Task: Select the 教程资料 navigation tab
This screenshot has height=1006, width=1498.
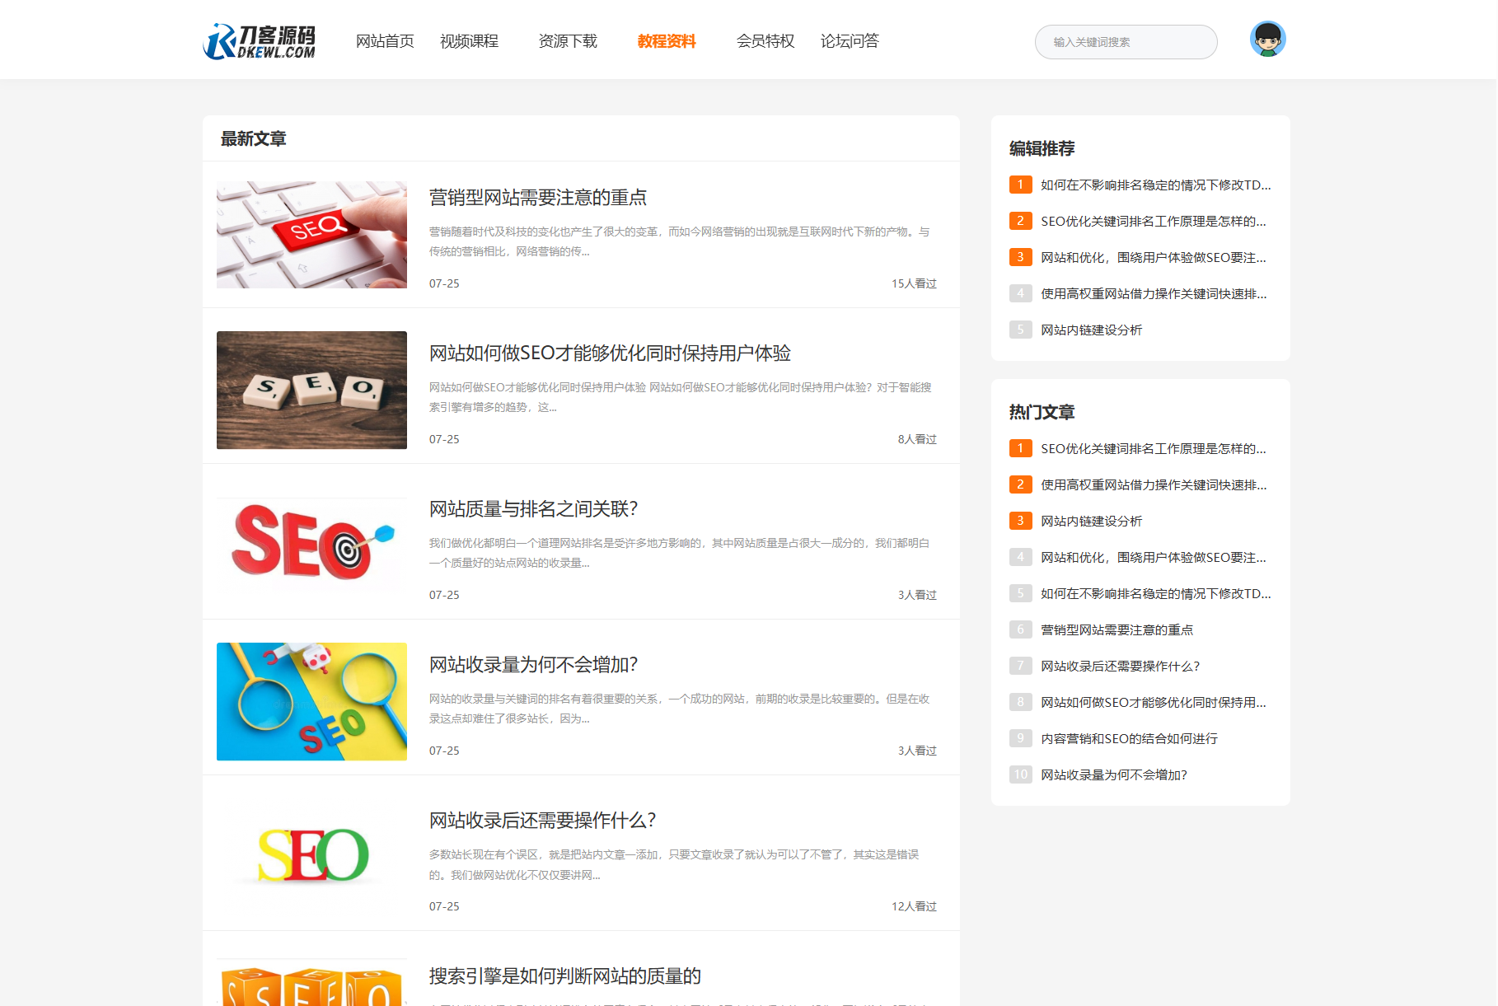Action: (x=667, y=40)
